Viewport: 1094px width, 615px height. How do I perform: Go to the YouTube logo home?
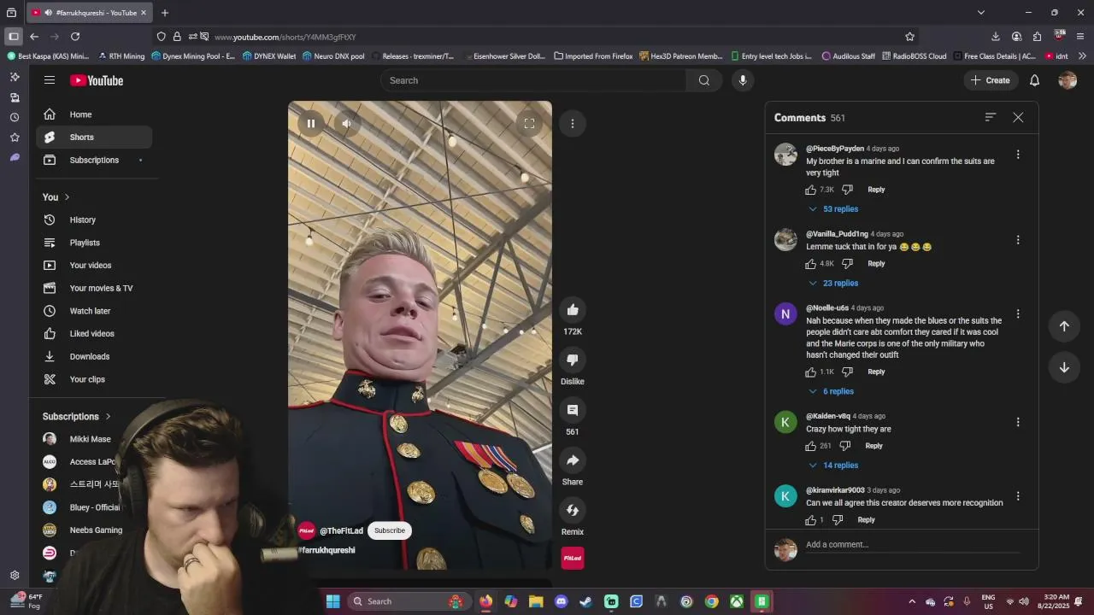pos(97,80)
